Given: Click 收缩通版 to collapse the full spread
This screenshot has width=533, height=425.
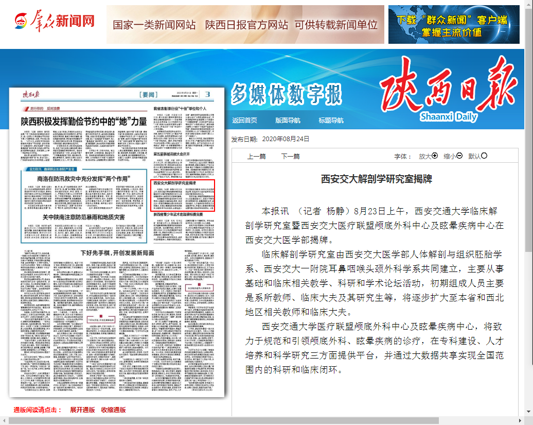Looking at the screenshot, I should pos(113,410).
